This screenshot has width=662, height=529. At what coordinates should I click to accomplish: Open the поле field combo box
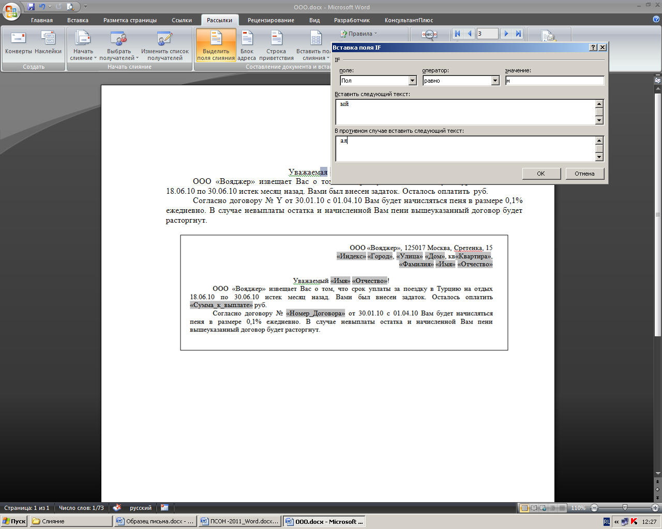pos(413,81)
